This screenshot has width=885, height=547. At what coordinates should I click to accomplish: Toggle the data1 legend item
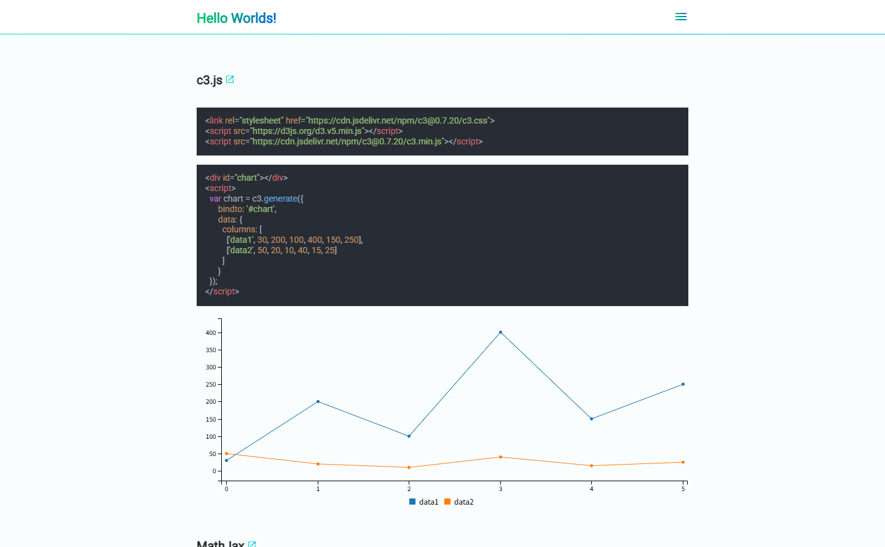[424, 502]
